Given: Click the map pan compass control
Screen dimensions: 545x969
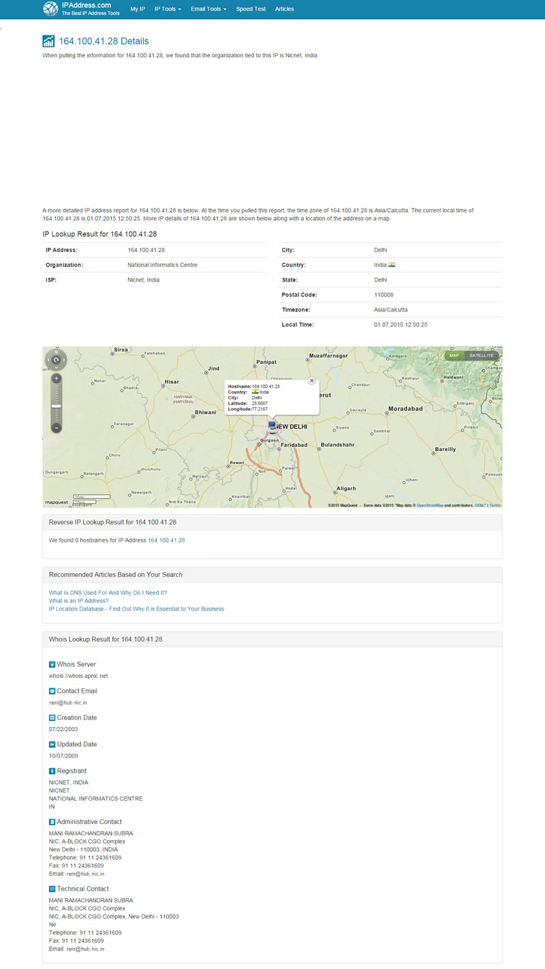Looking at the screenshot, I should point(57,359).
